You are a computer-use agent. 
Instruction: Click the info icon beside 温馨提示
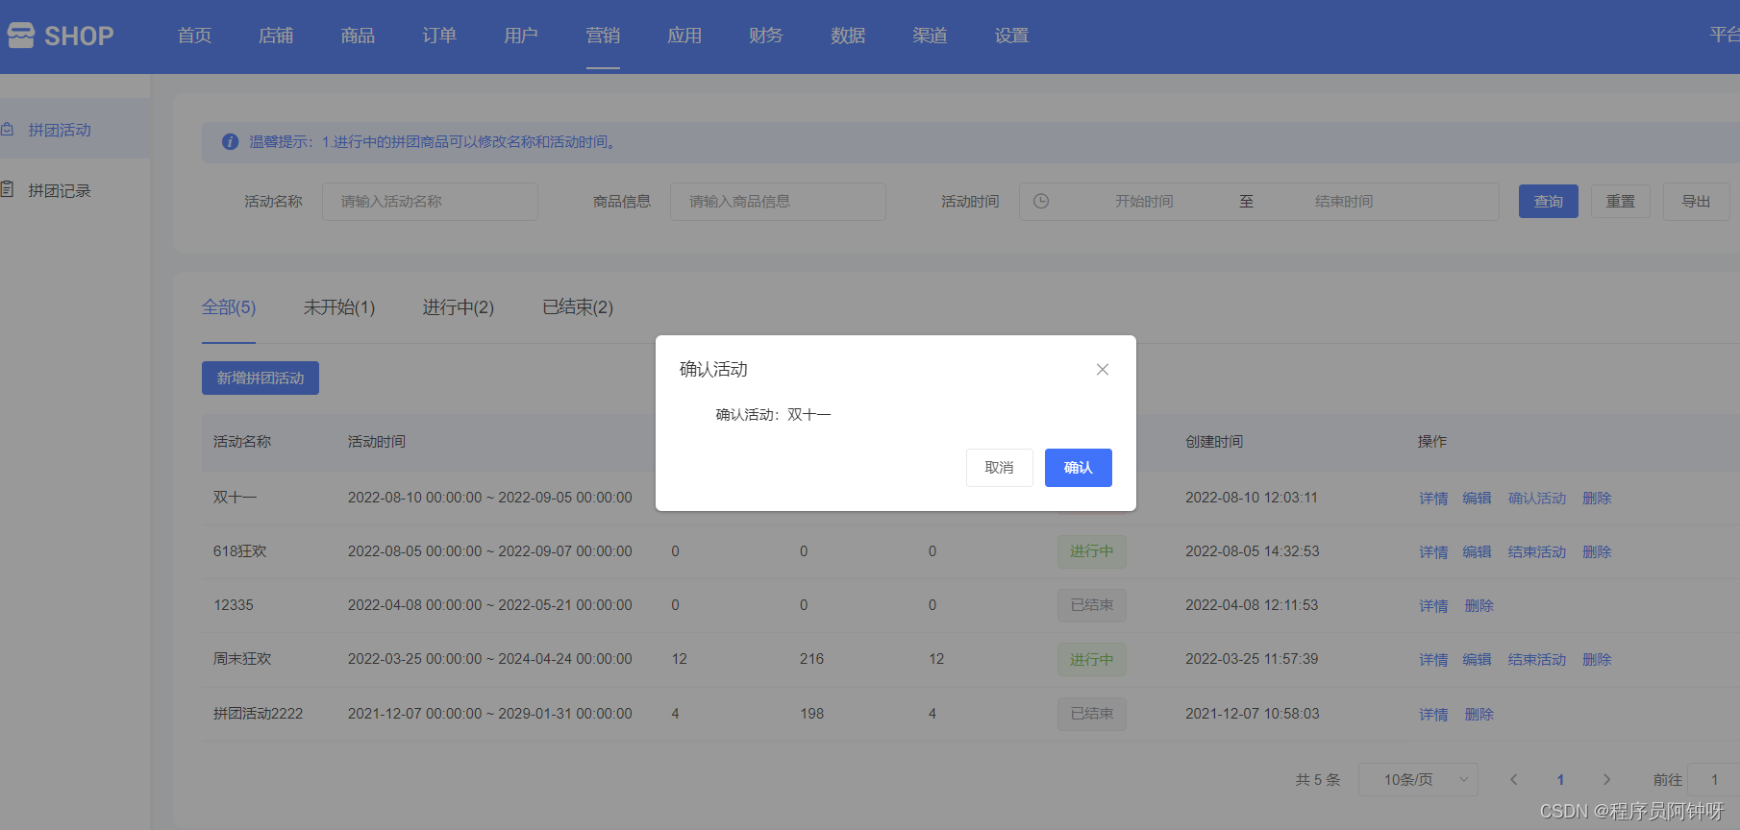click(x=230, y=142)
